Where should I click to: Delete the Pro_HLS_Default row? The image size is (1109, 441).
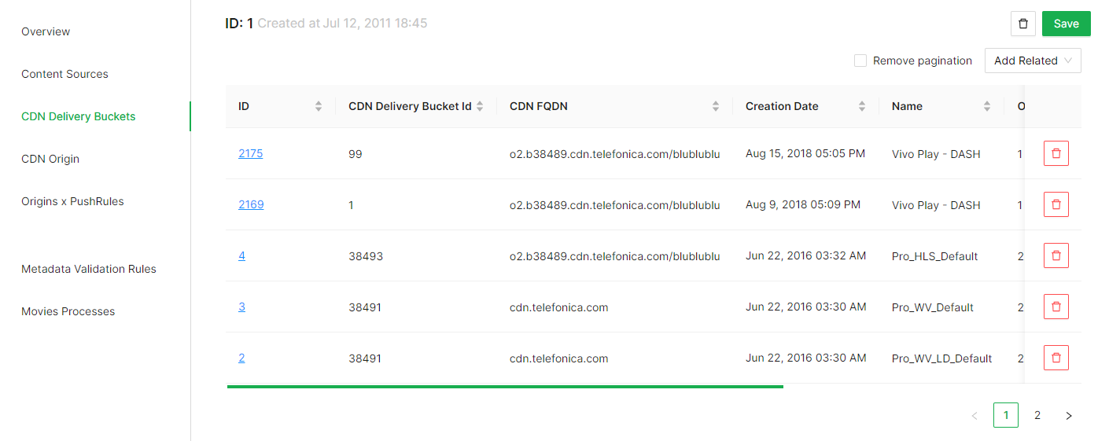click(1056, 256)
